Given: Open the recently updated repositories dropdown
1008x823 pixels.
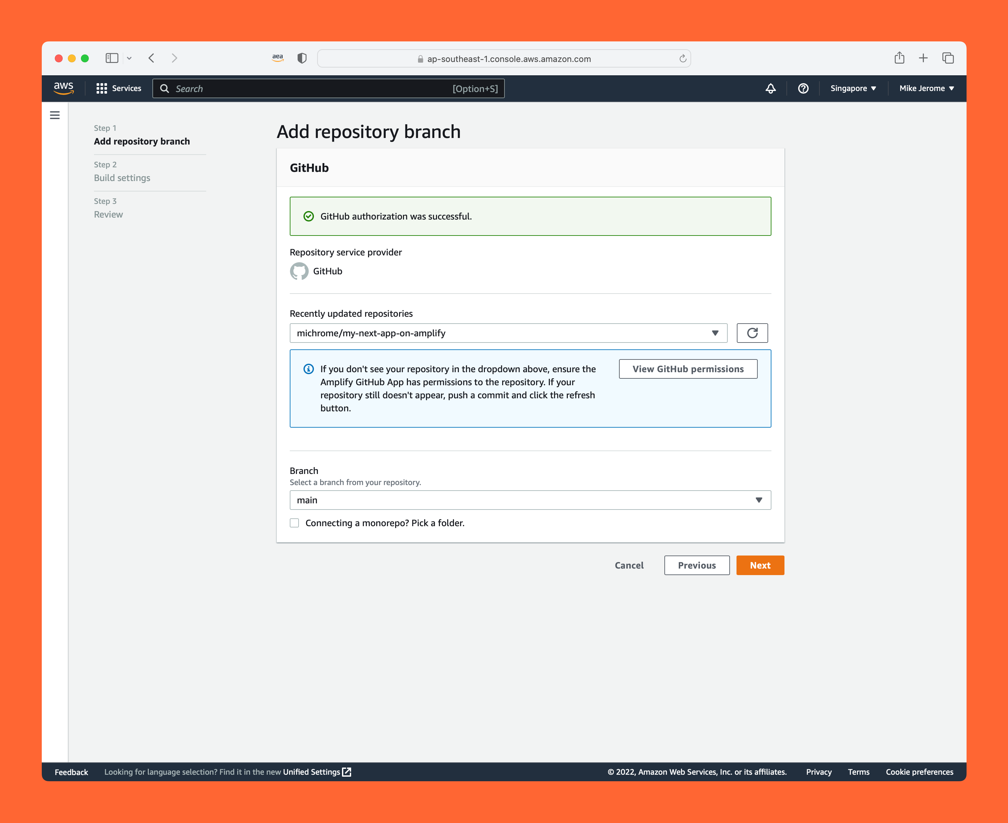Looking at the screenshot, I should pyautogui.click(x=508, y=333).
